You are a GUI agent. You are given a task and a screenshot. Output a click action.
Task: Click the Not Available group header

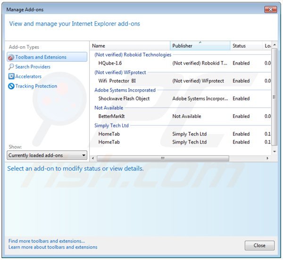tap(109, 108)
